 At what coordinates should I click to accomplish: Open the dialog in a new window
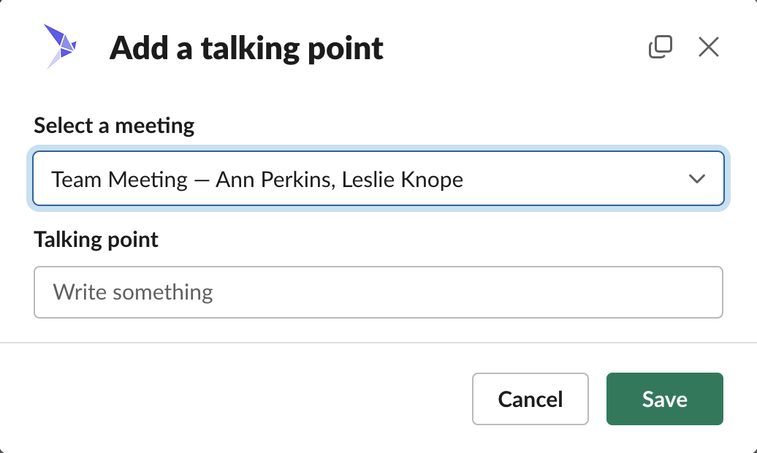click(x=660, y=47)
